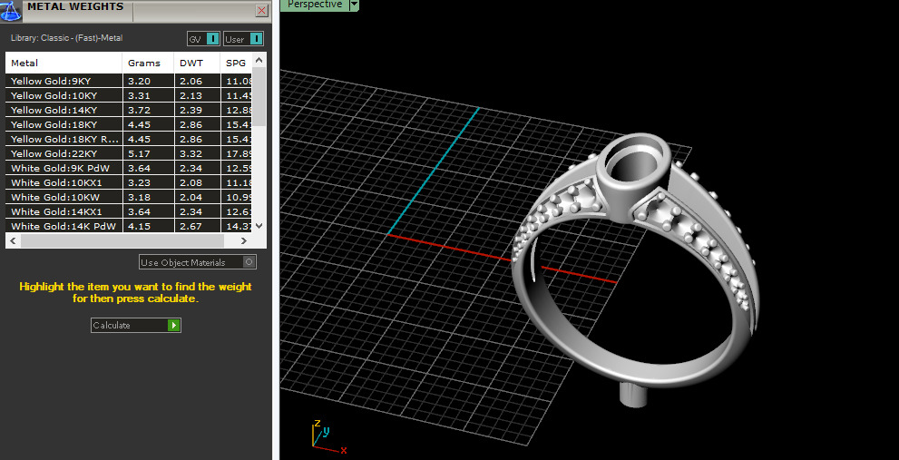Select the Yellow Gold:18KY row
899x460 pixels.
click(129, 124)
